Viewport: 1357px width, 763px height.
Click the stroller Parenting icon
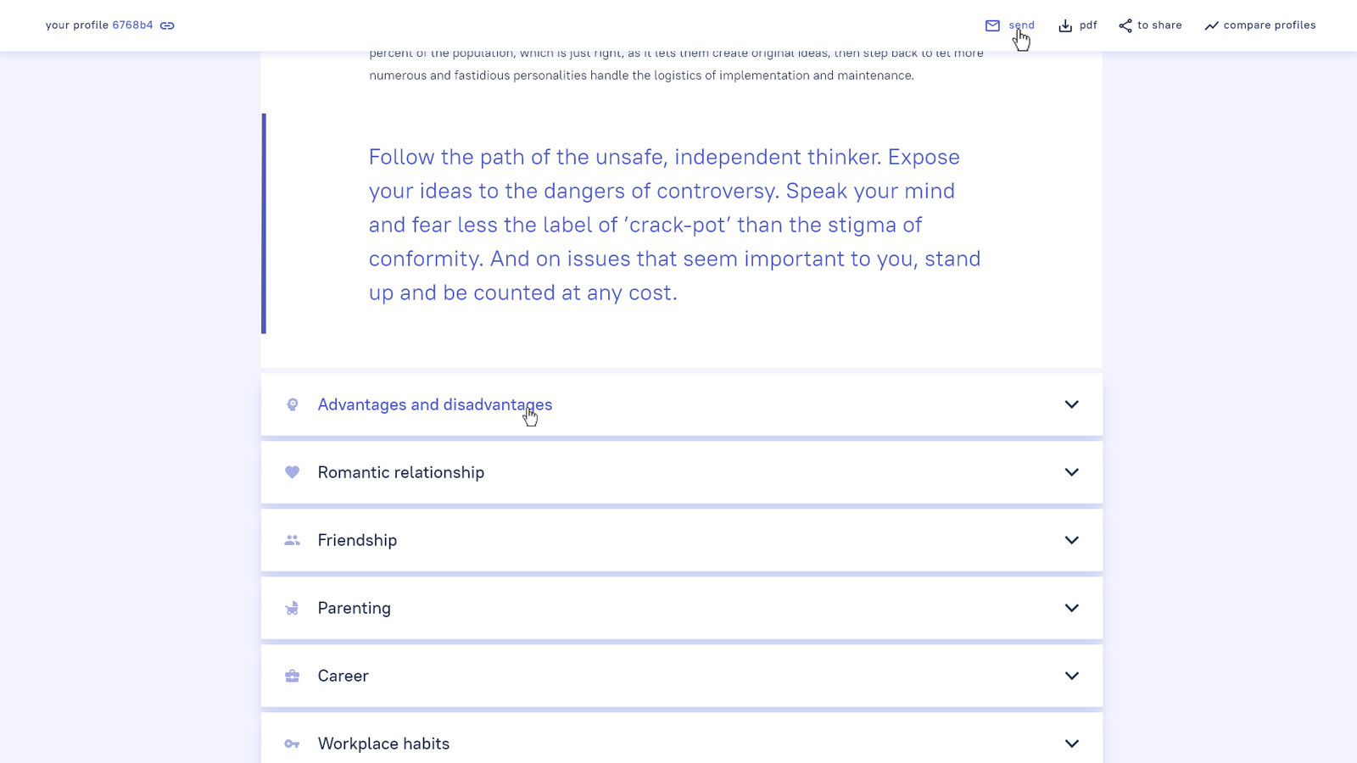click(x=292, y=608)
